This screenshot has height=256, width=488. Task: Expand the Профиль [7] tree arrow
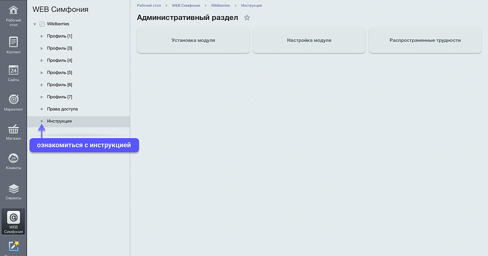pyautogui.click(x=42, y=97)
